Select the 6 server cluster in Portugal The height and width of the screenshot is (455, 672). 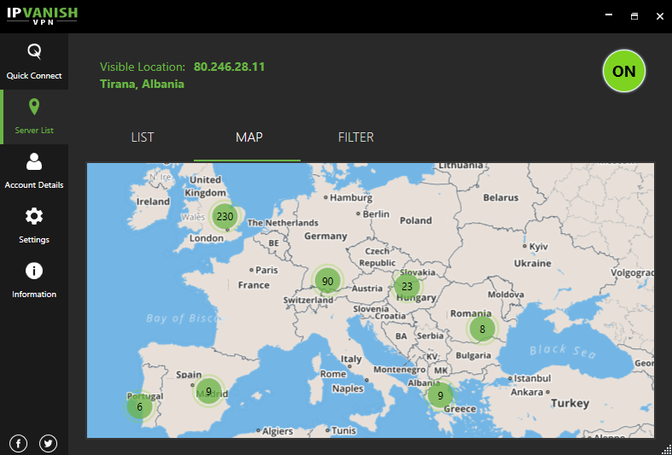pyautogui.click(x=140, y=406)
